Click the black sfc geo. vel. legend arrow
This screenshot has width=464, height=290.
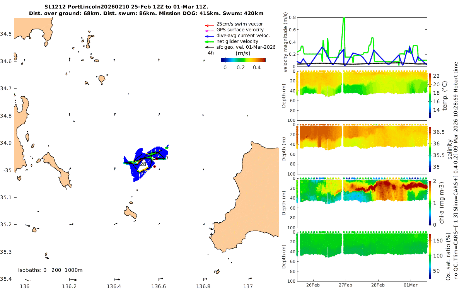coord(210,47)
